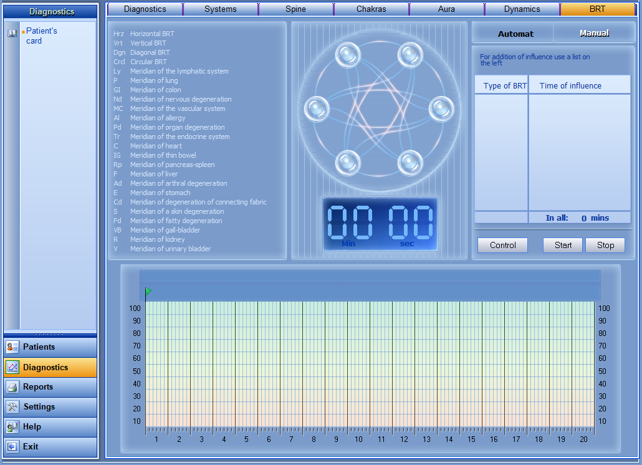Viewport: 642px width, 465px height.
Task: Switch to the Systems tab
Action: tap(220, 9)
